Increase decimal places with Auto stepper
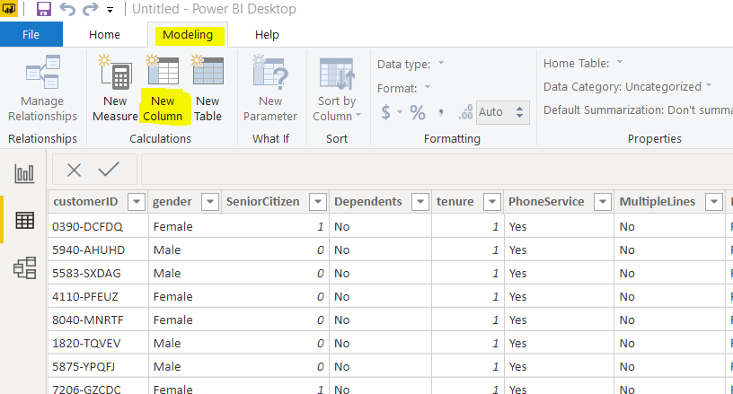 [519, 109]
